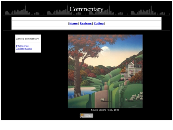The height and width of the screenshot is (130, 173).
Task: Click the Seven Sisters Road painting image
Action: [105, 71]
